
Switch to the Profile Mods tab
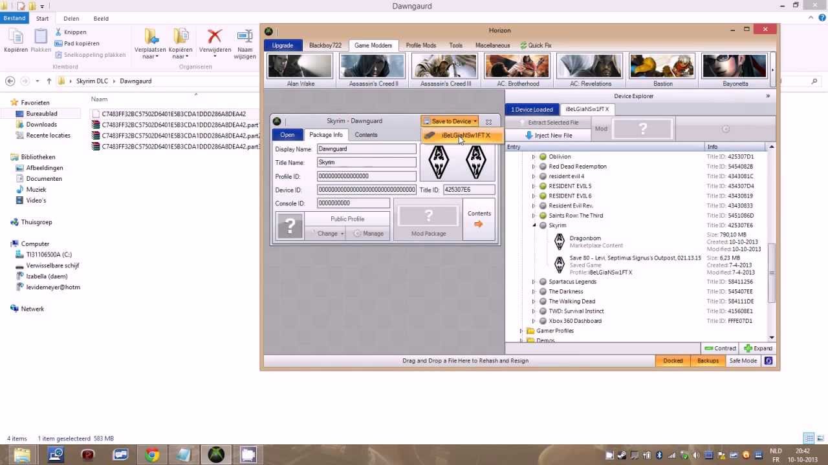421,46
